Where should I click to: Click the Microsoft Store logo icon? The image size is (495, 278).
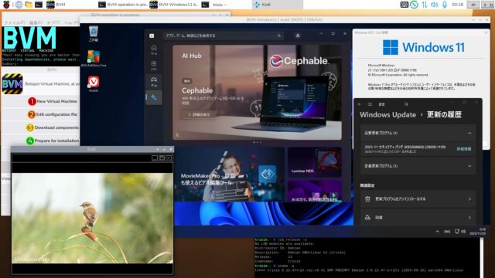(x=152, y=36)
